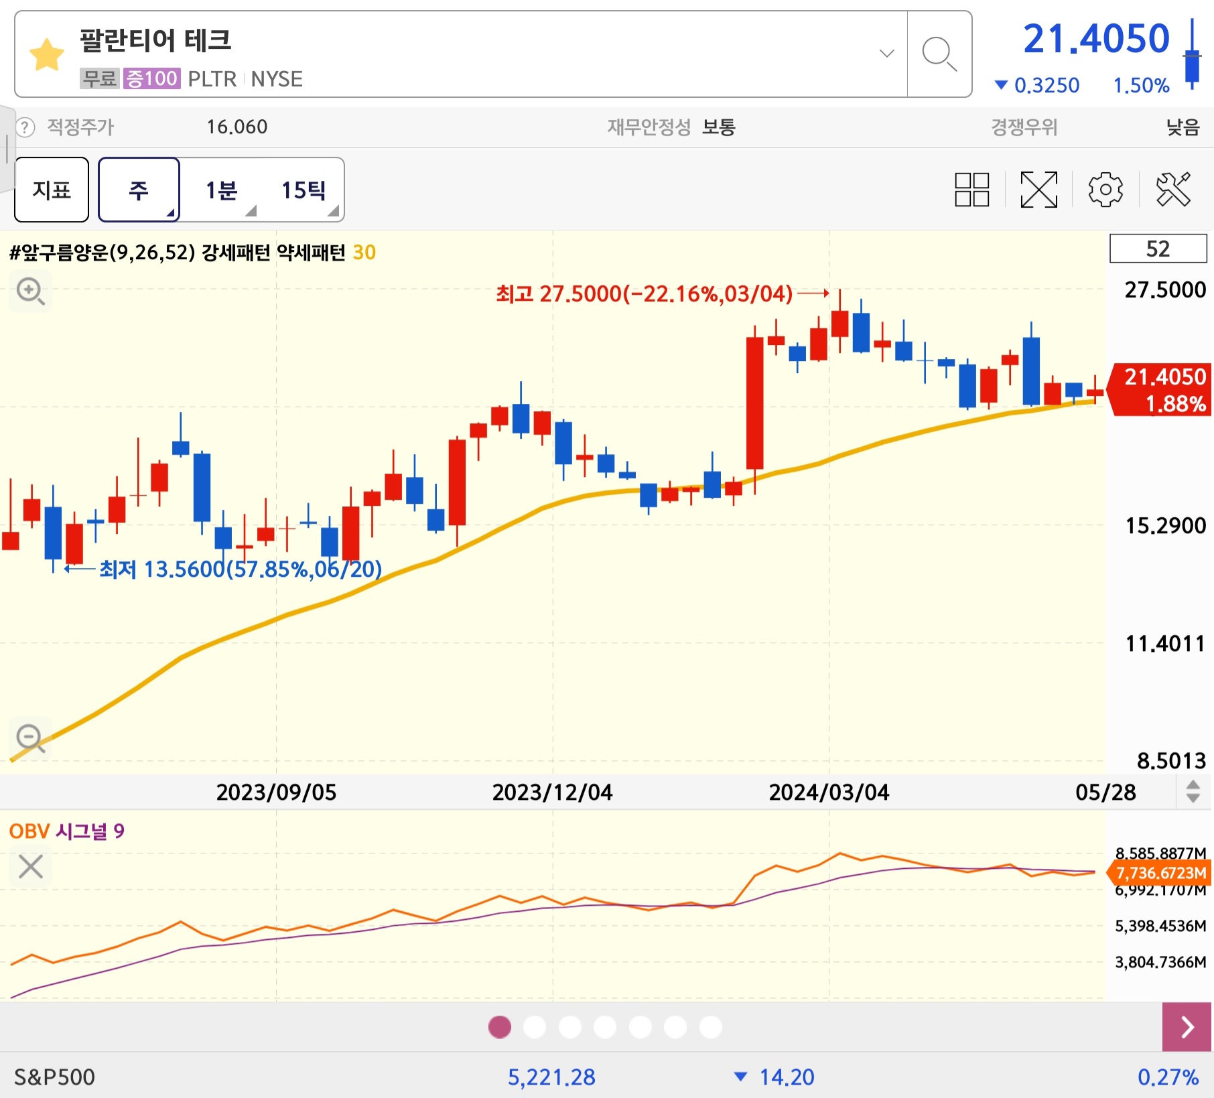This screenshot has height=1098, width=1214.
Task: Tap the mini candlestick icon beside price
Action: pos(1192,54)
